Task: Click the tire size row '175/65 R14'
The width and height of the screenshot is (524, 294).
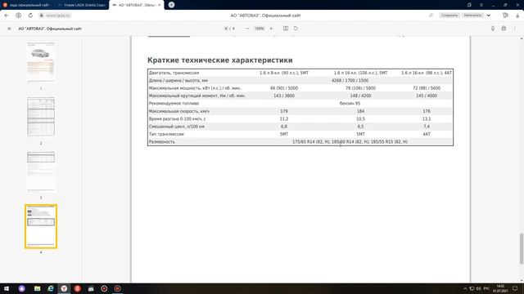Action: [x=350, y=141]
